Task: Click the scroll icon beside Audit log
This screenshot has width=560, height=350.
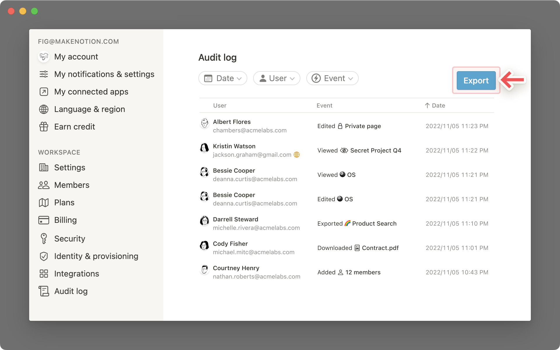Action: point(44,291)
